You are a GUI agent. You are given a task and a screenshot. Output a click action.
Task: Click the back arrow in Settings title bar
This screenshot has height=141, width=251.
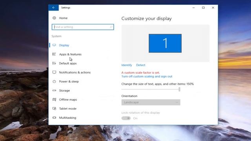point(53,7)
